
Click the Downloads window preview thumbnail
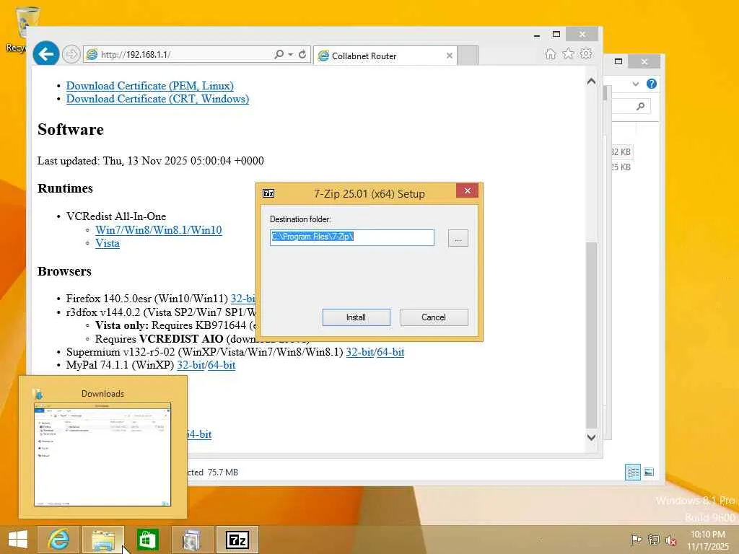point(102,454)
